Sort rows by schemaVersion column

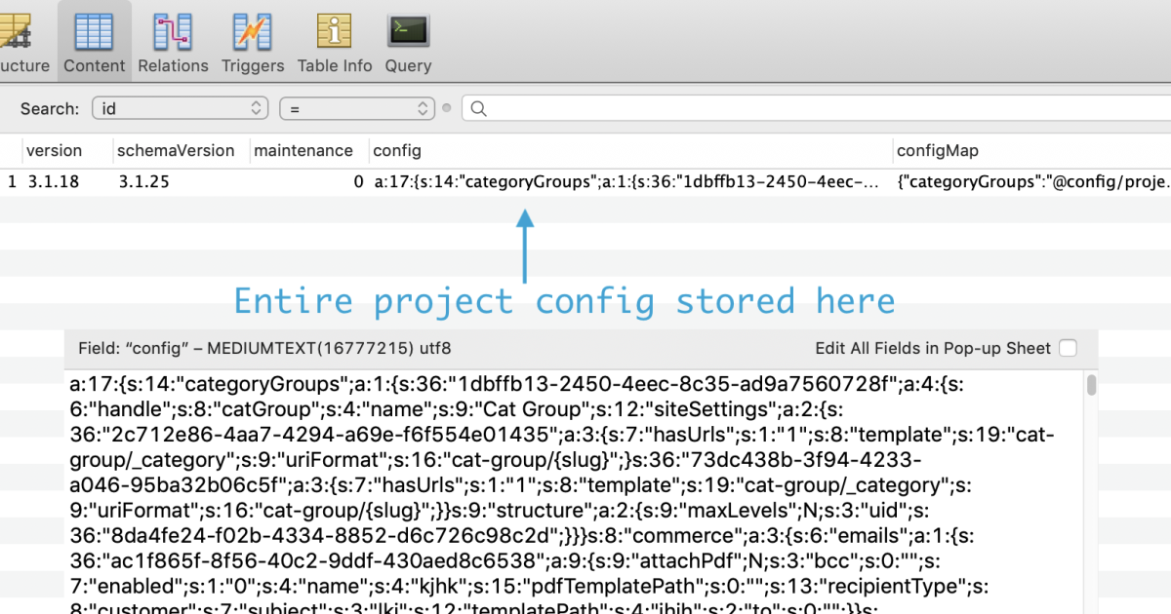pyautogui.click(x=177, y=150)
